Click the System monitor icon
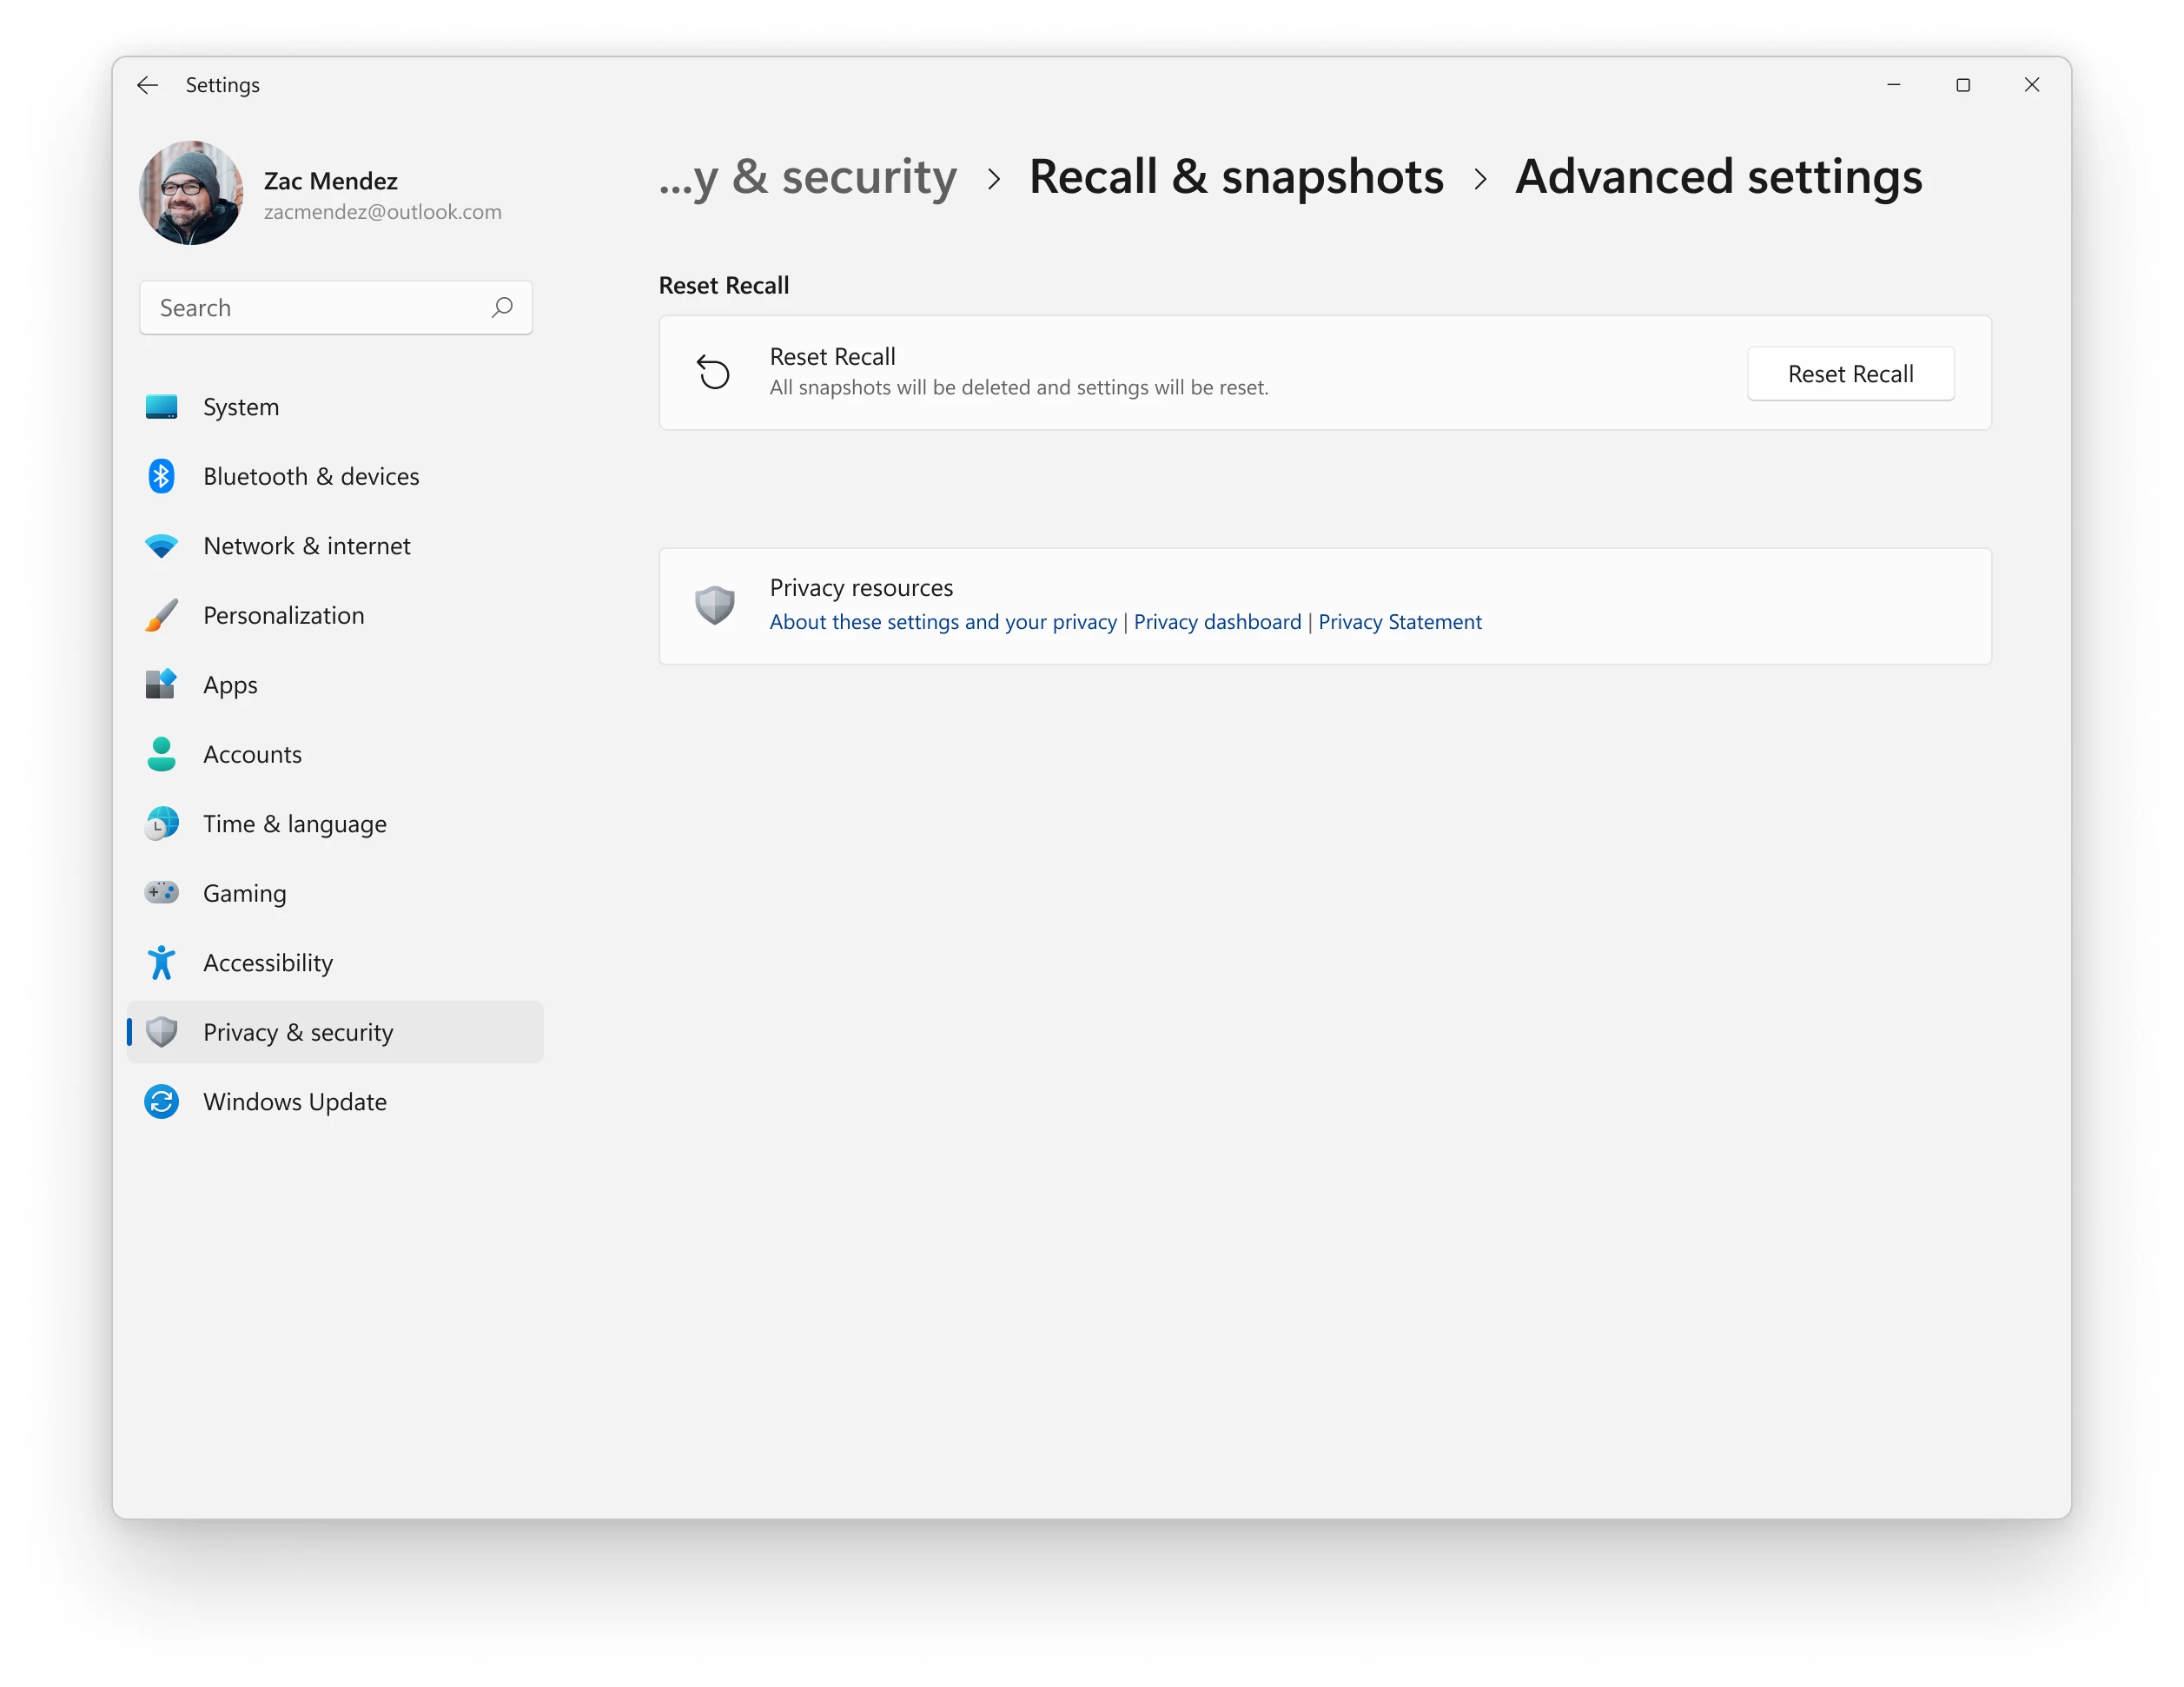The image size is (2184, 1687). [161, 407]
